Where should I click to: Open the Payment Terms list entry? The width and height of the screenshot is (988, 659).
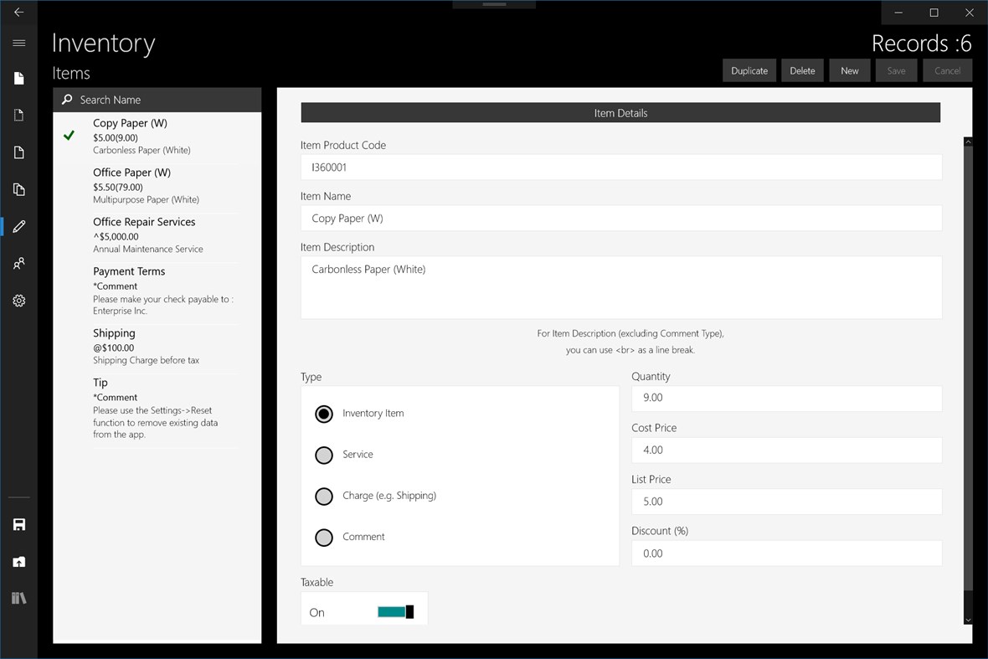click(x=129, y=271)
